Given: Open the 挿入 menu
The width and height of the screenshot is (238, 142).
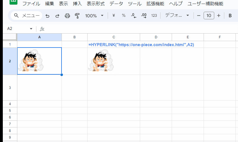Looking at the screenshot, I should pyautogui.click(x=77, y=4).
